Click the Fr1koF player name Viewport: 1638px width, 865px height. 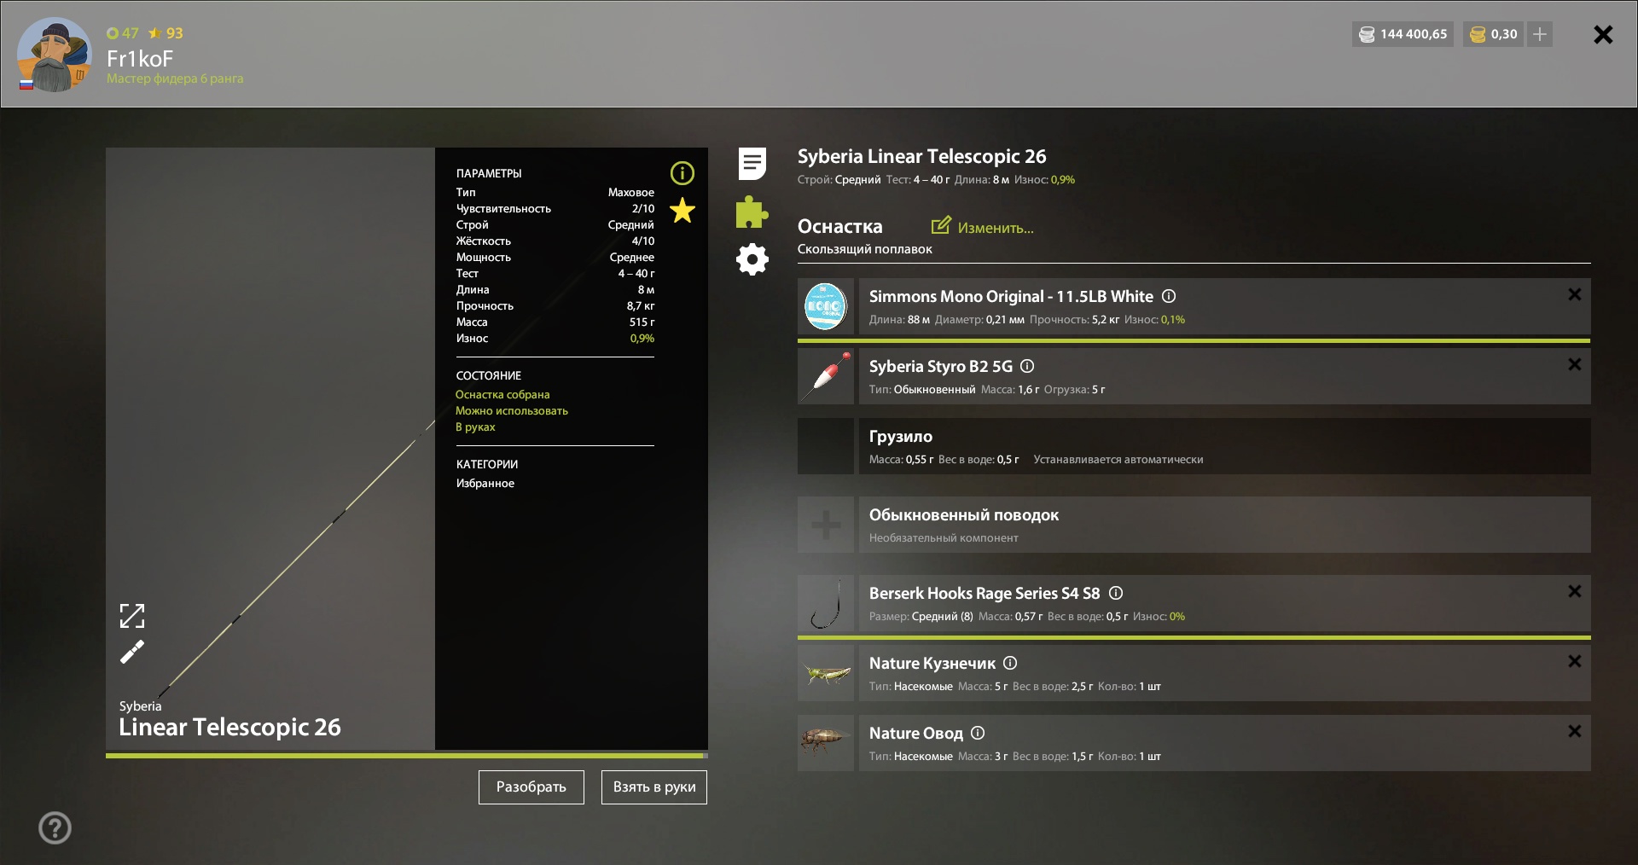[140, 58]
